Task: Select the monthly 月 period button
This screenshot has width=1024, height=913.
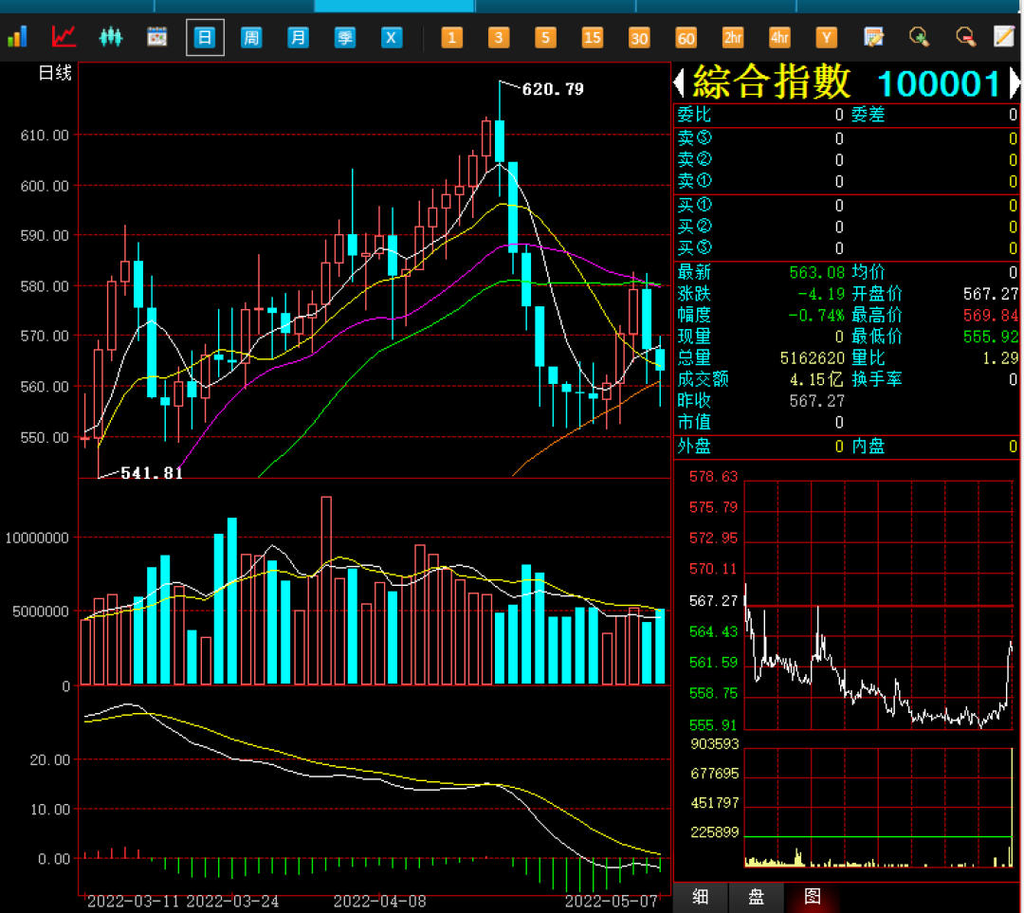Action: coord(298,37)
